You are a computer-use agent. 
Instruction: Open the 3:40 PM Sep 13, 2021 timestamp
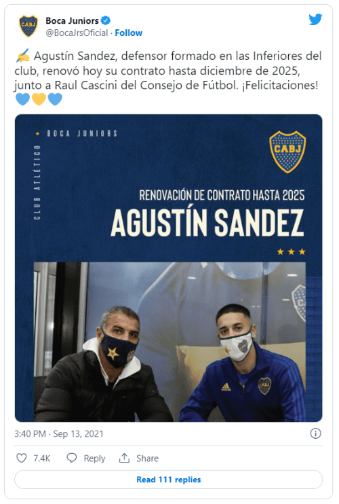click(59, 433)
